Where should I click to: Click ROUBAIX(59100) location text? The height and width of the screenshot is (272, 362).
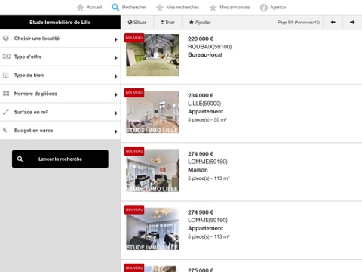[210, 47]
